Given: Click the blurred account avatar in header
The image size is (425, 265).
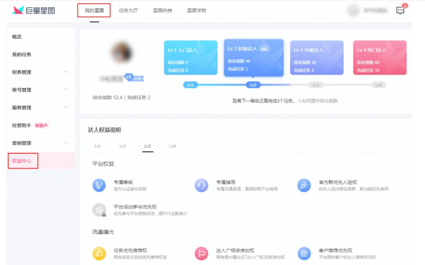Looking at the screenshot, I should coord(353,10).
